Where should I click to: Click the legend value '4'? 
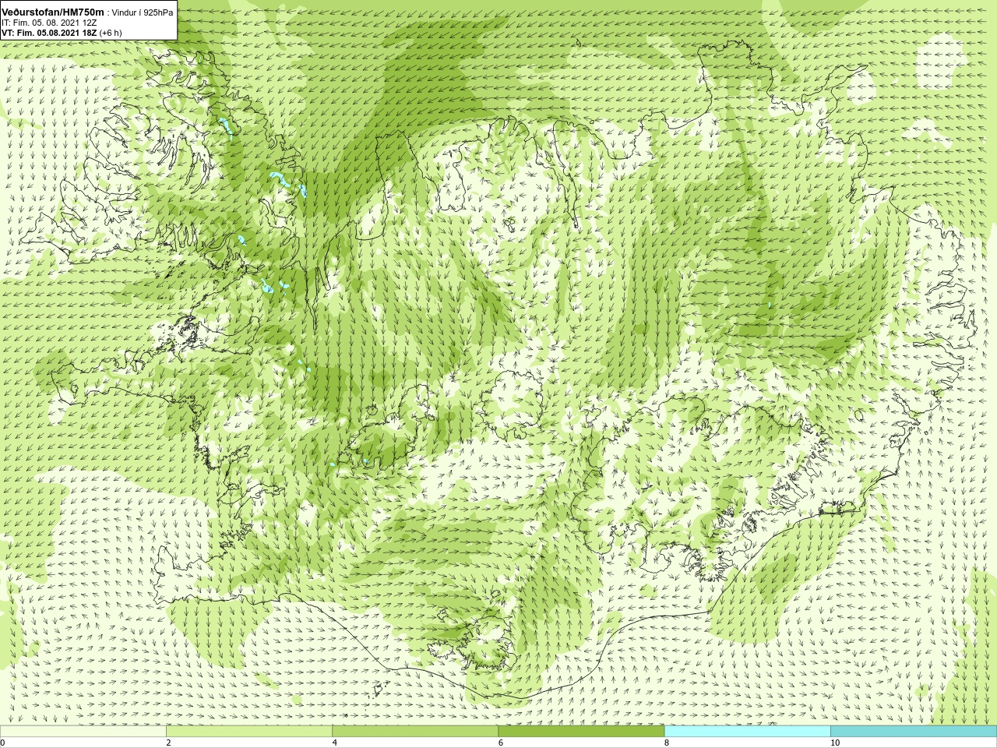335,743
